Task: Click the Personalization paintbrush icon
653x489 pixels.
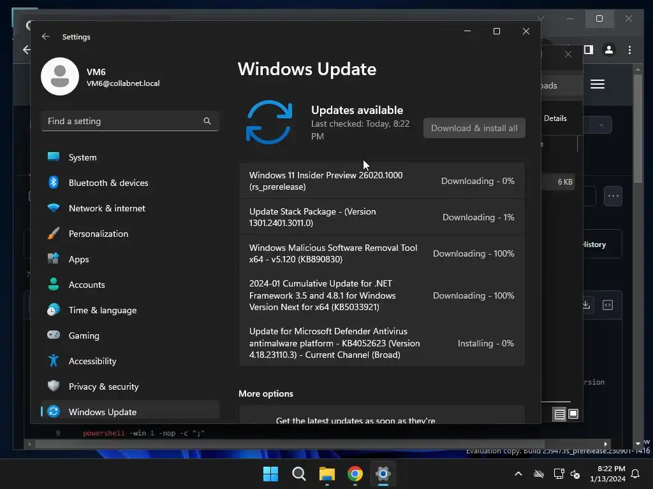Action: [54, 233]
